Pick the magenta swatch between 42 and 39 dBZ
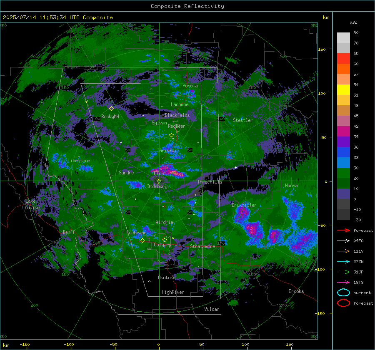 coord(343,131)
